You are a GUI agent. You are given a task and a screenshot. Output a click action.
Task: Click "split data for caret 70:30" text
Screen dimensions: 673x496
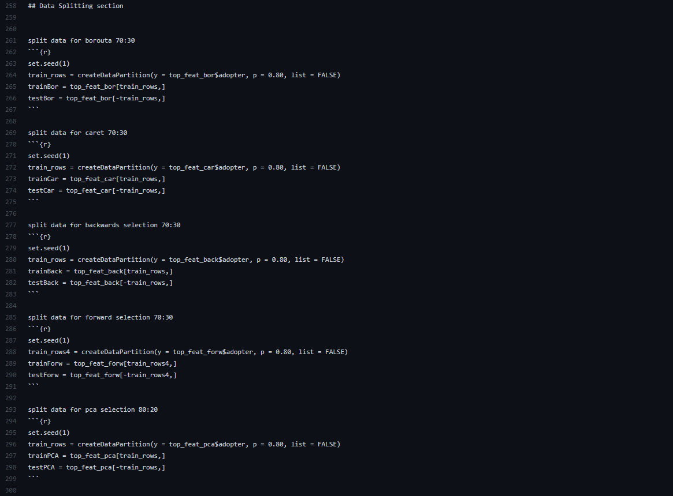pos(77,133)
